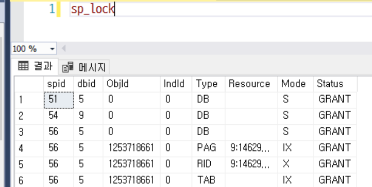Click the spid cell with value 51
Viewport: 372px width, 187px height.
point(59,100)
